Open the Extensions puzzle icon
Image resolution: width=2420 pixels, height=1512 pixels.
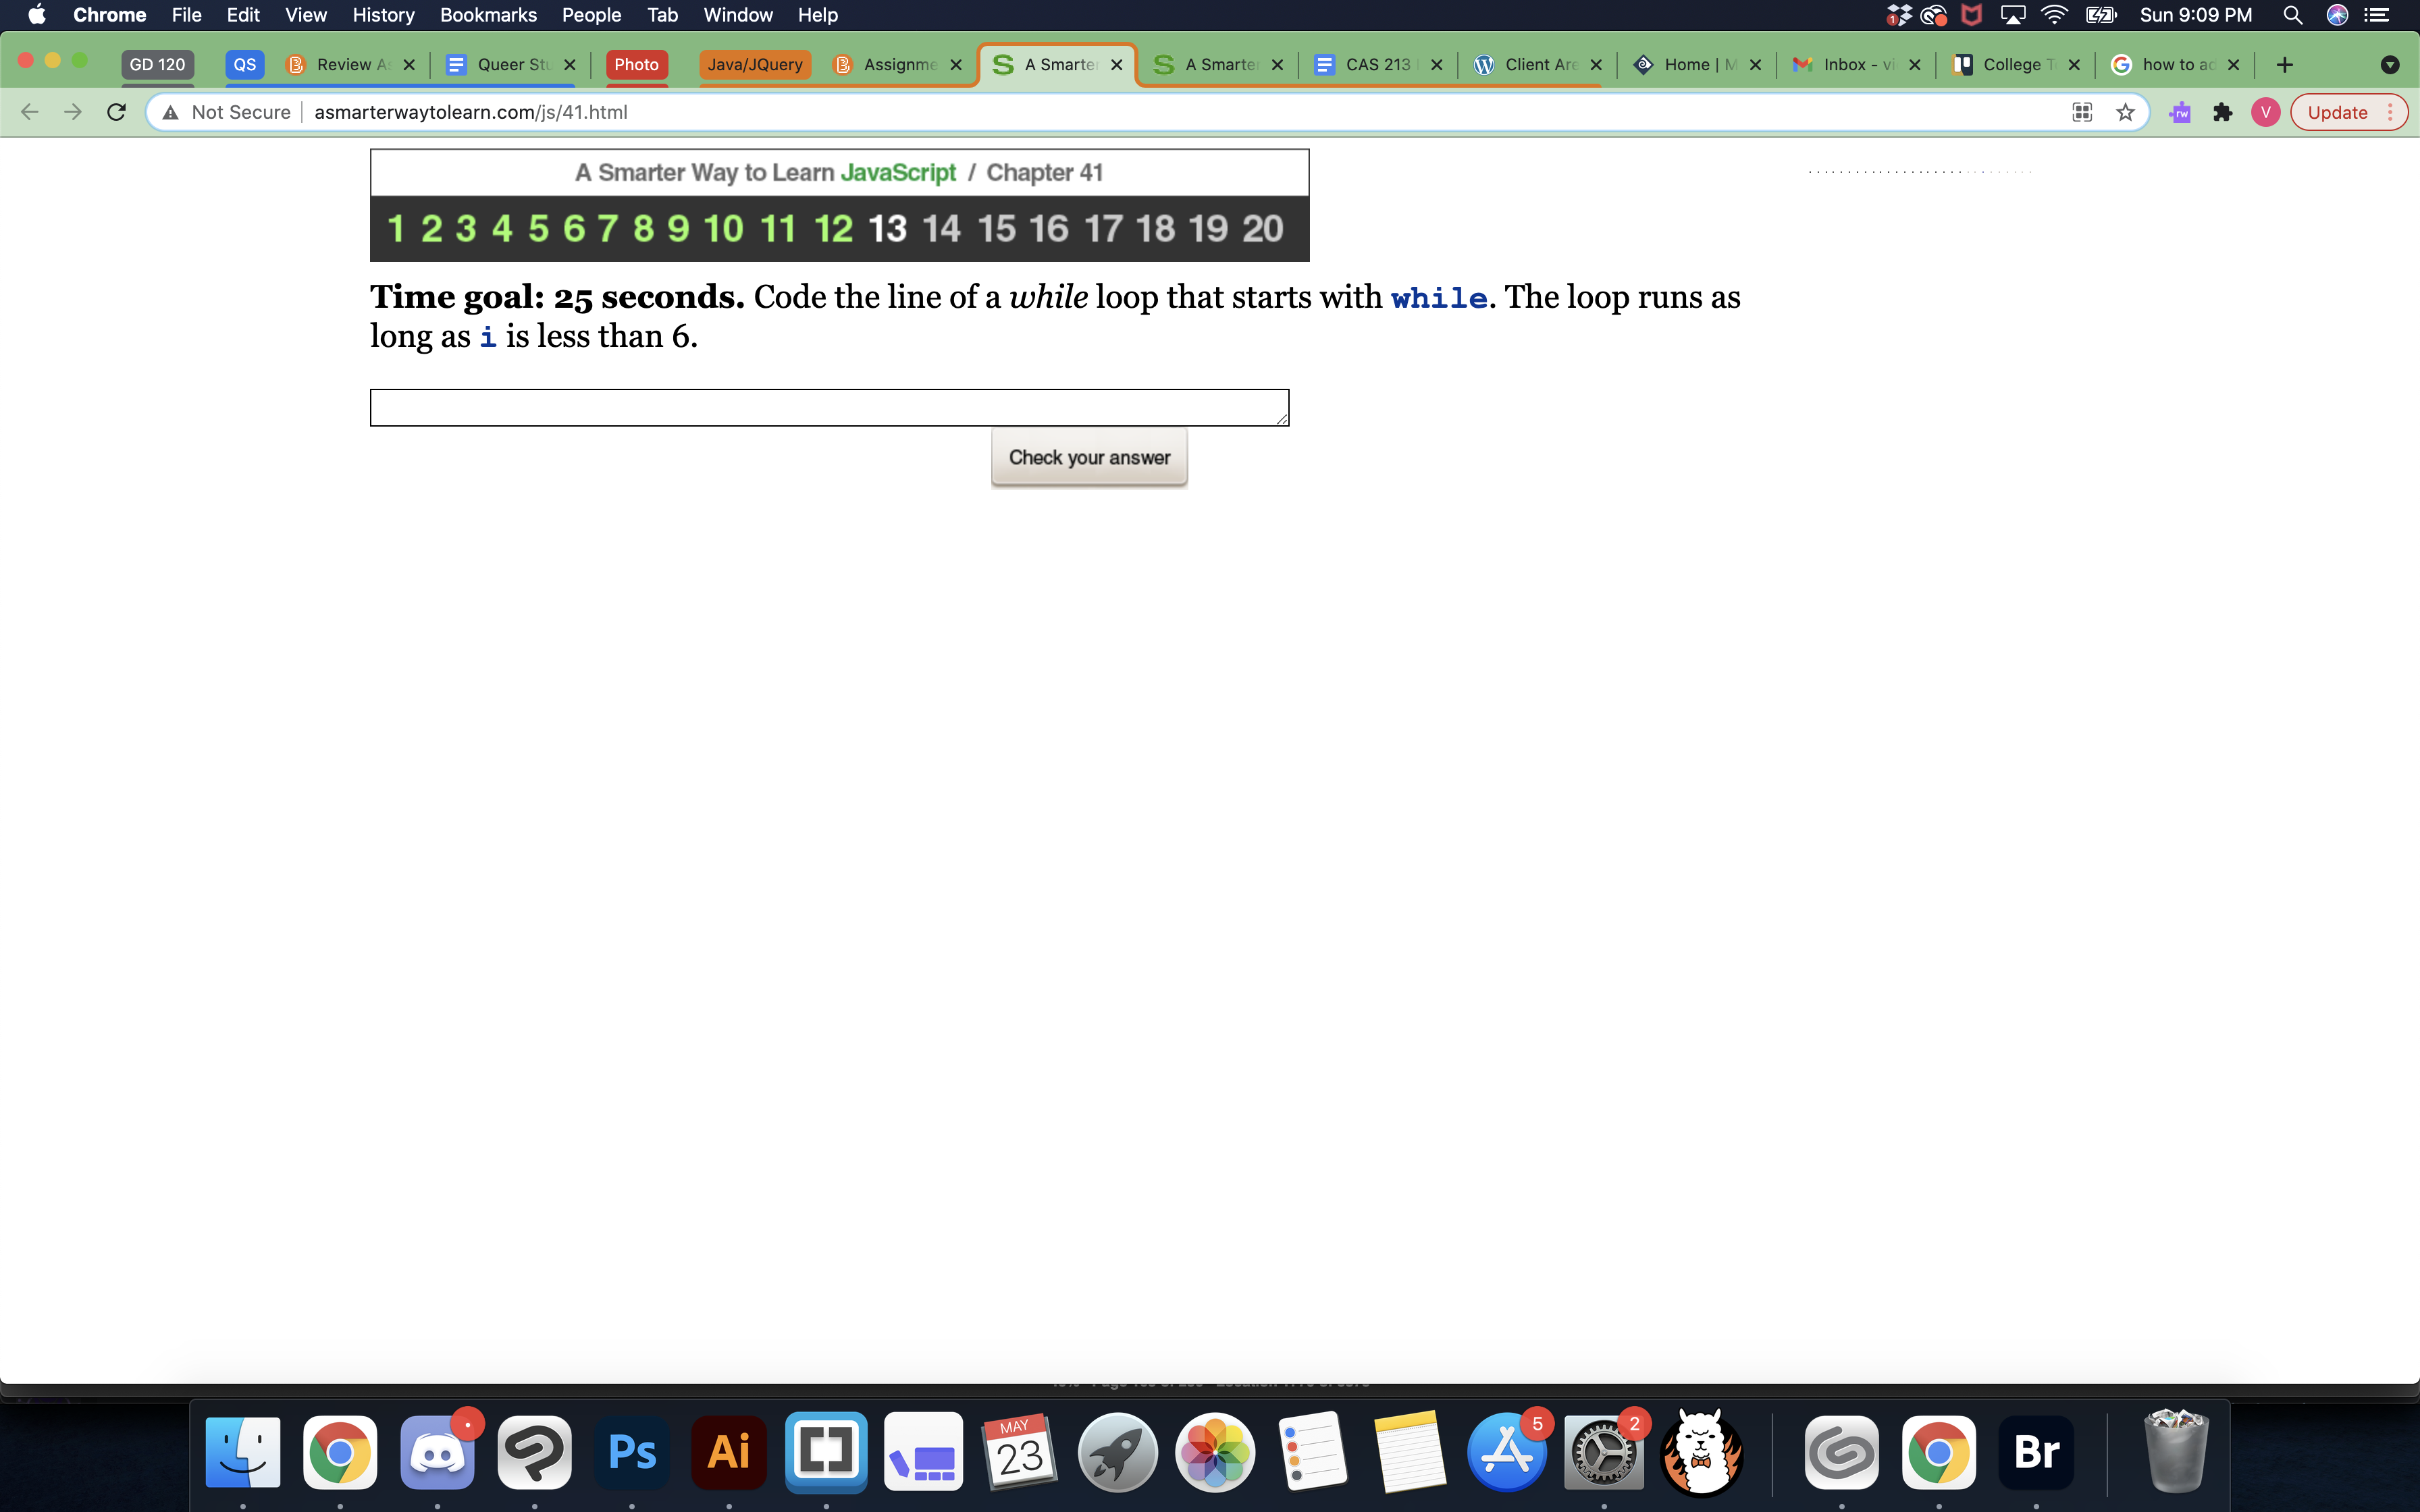click(2222, 112)
